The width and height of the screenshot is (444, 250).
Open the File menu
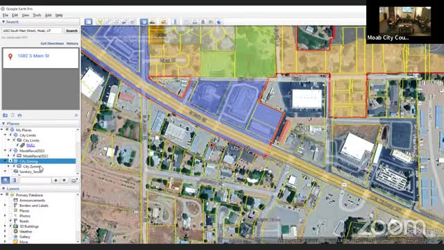6,15
